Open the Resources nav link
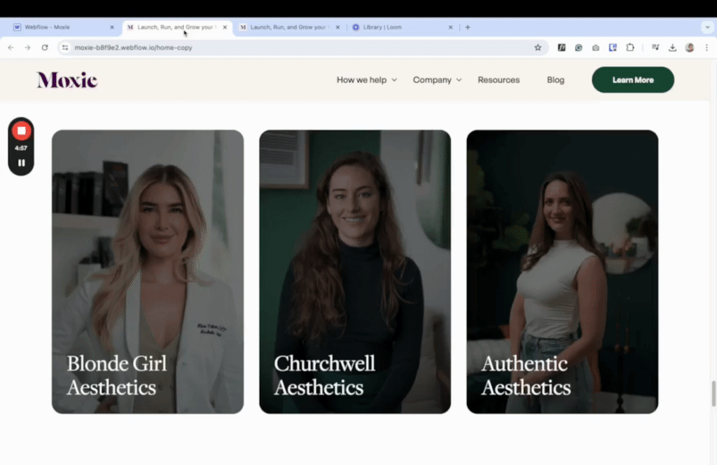This screenshot has height=465, width=717. (x=499, y=80)
